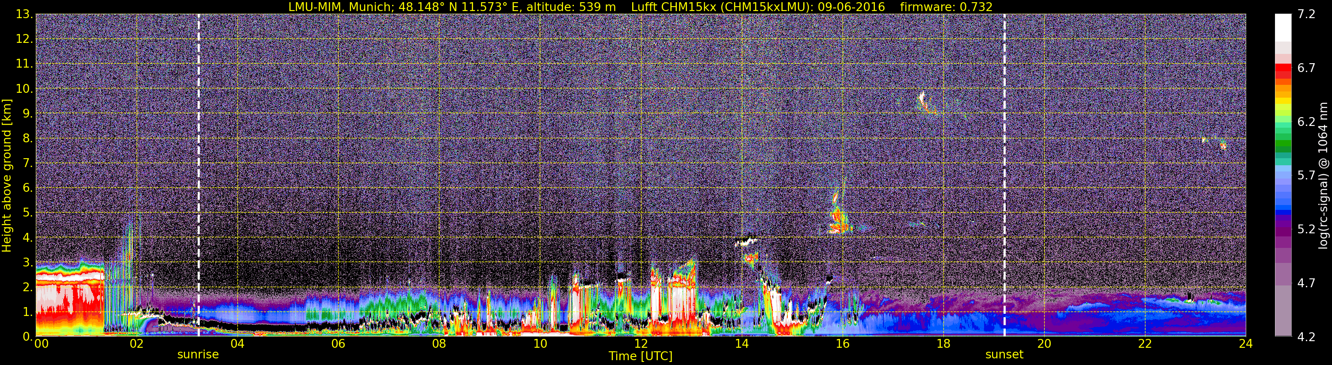
Task: Click the y-axis tick label '9.'
Action: coord(27,113)
